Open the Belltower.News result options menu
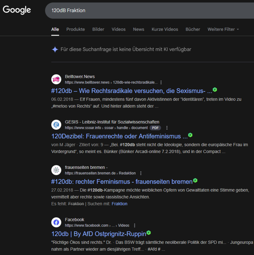Screen dimensions: 254x255 pyautogui.click(x=161, y=83)
